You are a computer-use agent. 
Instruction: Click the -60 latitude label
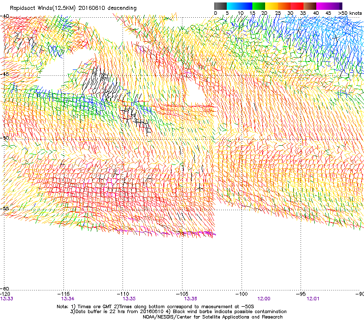4,288
